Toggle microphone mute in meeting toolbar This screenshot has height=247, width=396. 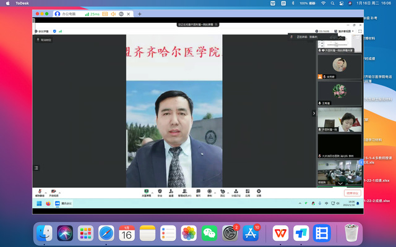tap(40, 192)
